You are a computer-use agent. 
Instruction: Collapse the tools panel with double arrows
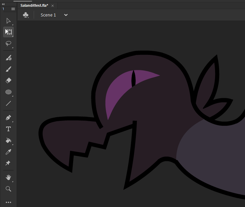3,4
